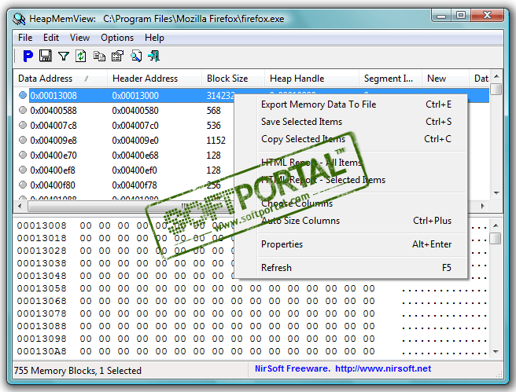Click the hex dump scrollbar up arrow
Screen dimensions: 516x392
pos(496,225)
